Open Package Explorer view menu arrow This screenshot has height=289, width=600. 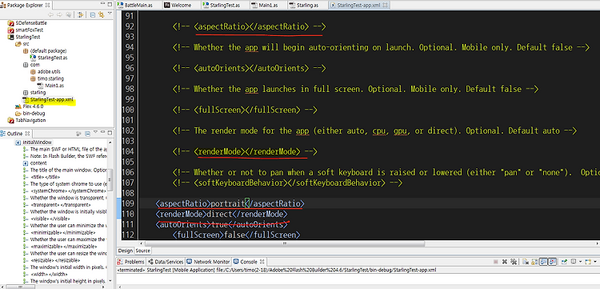pyautogui.click(x=110, y=14)
